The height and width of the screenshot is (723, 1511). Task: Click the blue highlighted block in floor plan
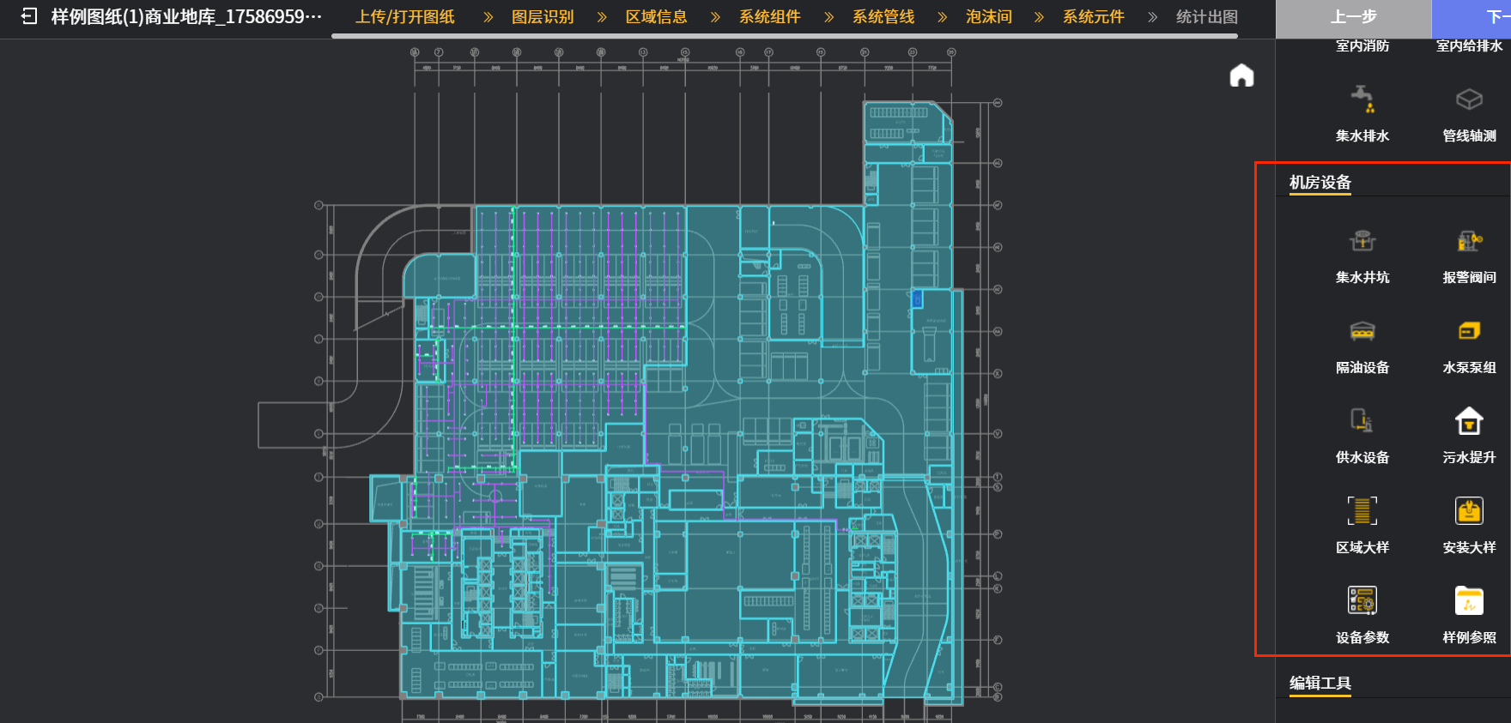coord(917,298)
